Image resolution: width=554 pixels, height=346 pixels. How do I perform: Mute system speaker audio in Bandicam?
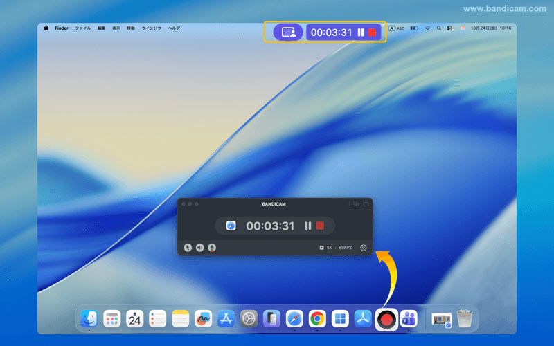click(x=199, y=248)
